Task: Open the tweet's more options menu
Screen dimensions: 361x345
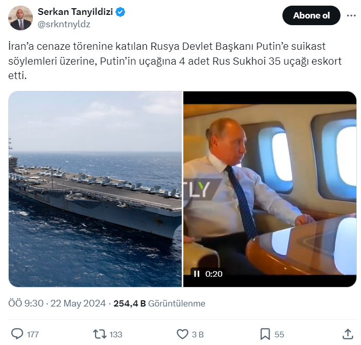Action: 351,15
